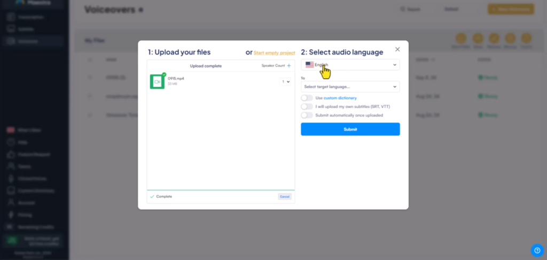The height and width of the screenshot is (260, 547).
Task: Click the Account person icon in sidebar
Action: tap(11, 203)
